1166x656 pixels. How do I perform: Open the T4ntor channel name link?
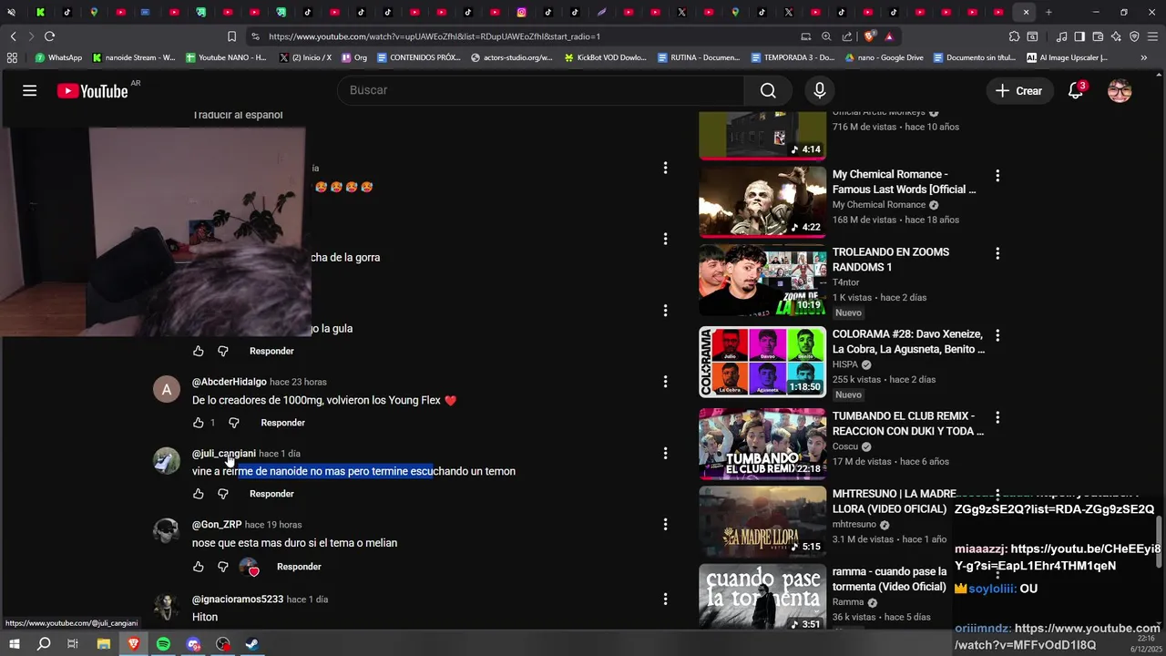coord(847,282)
